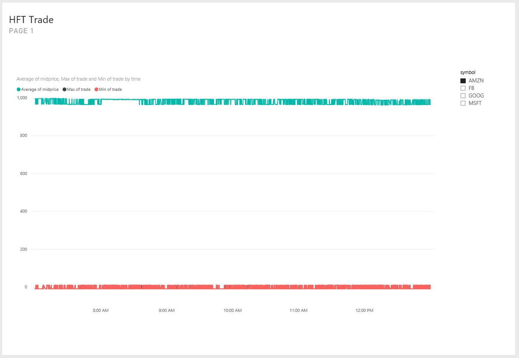
Task: Click the 1,000 value on the y-axis
Action: [21, 97]
